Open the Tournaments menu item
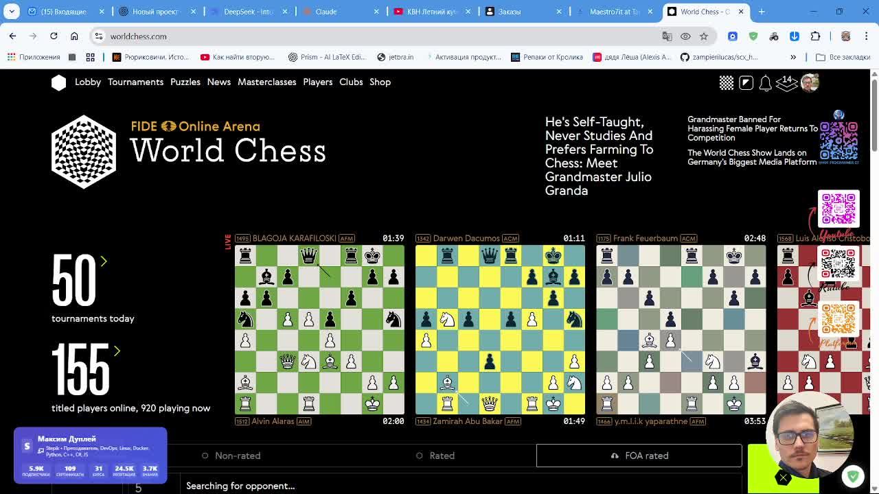 (x=135, y=82)
